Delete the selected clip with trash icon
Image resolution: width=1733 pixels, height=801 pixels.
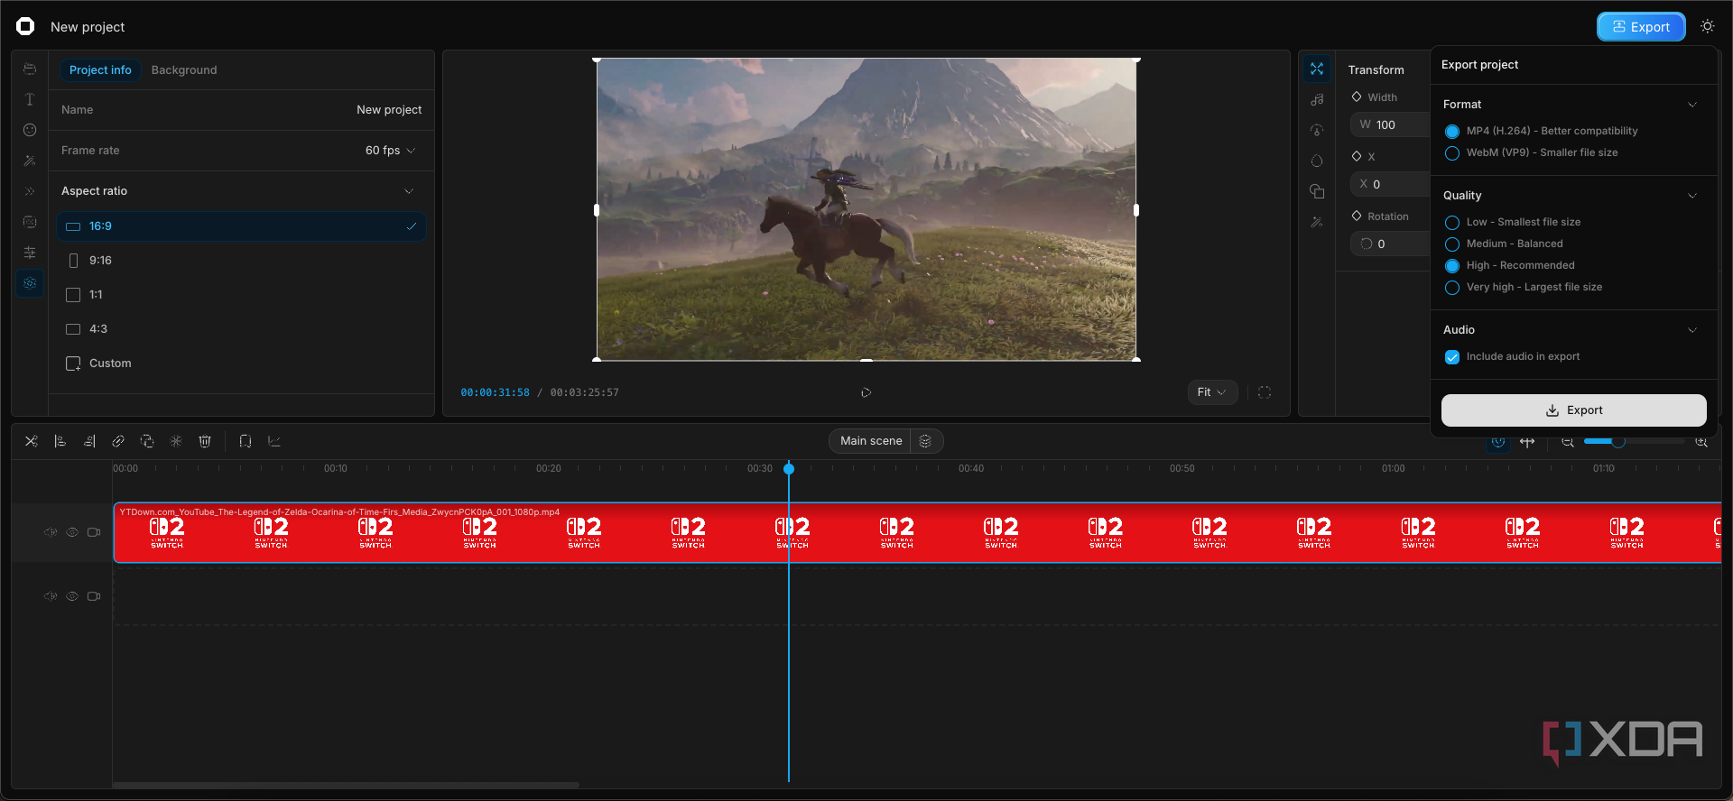[205, 441]
